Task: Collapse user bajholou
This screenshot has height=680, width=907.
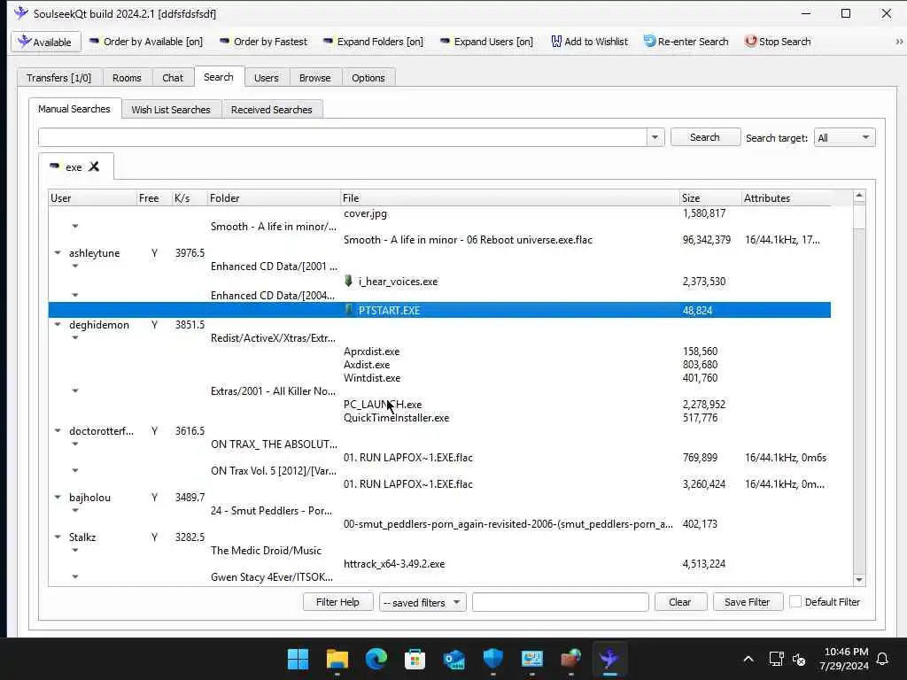Action: click(58, 498)
